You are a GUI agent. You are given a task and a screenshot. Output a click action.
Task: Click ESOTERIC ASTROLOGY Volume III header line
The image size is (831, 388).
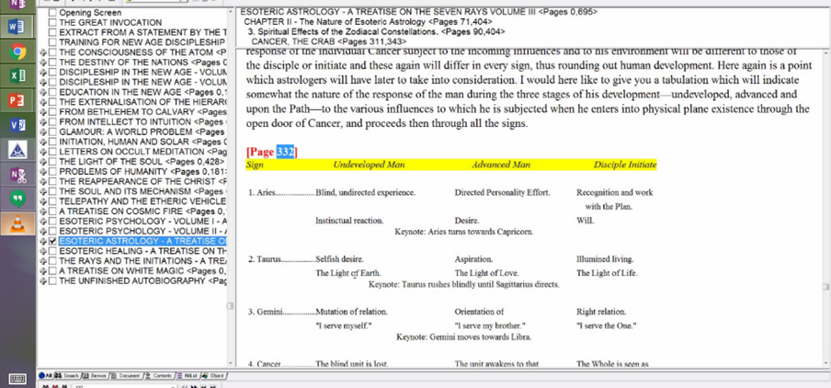pos(418,12)
